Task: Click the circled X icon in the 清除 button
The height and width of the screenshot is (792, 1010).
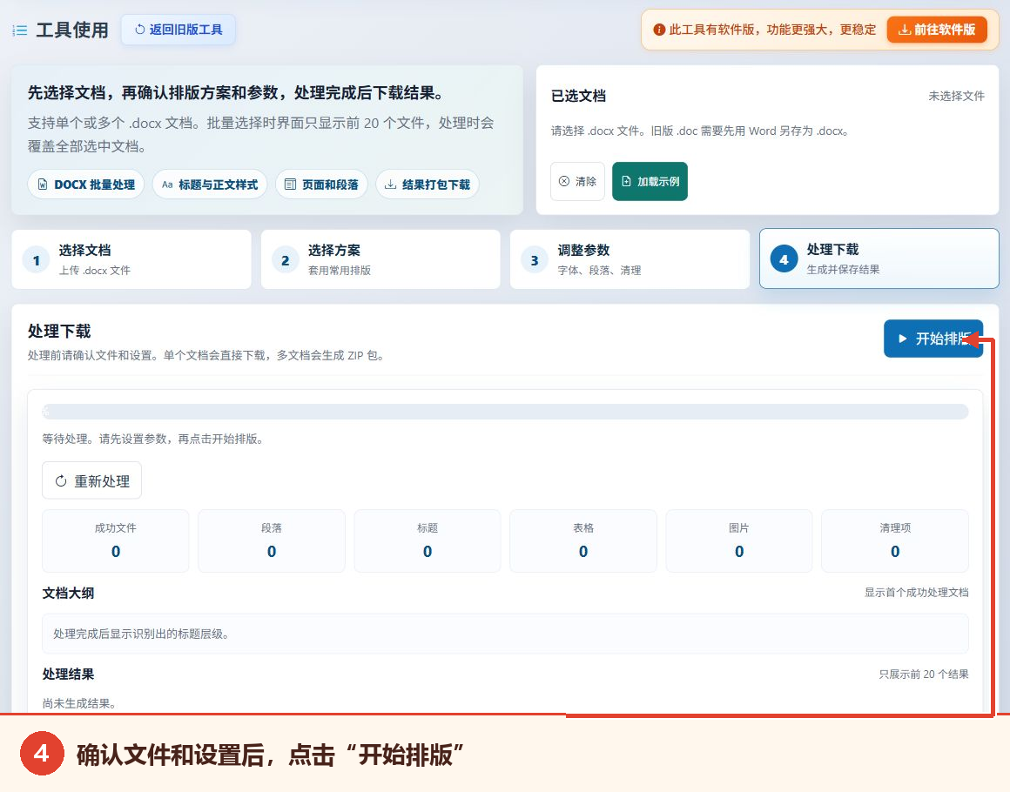Action: tap(563, 182)
